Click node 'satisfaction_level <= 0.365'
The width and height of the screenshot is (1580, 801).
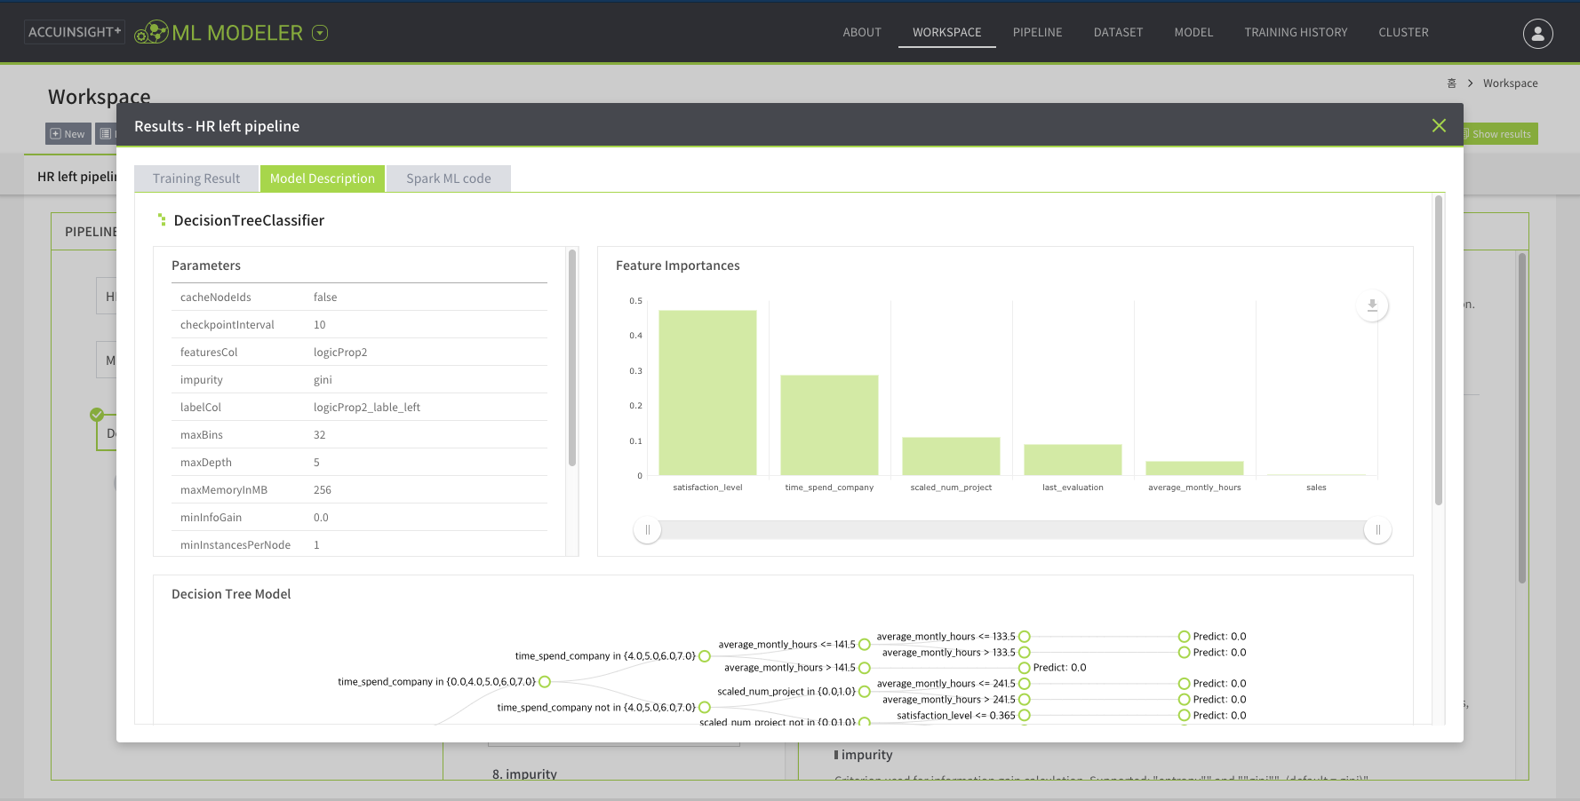coord(1025,716)
